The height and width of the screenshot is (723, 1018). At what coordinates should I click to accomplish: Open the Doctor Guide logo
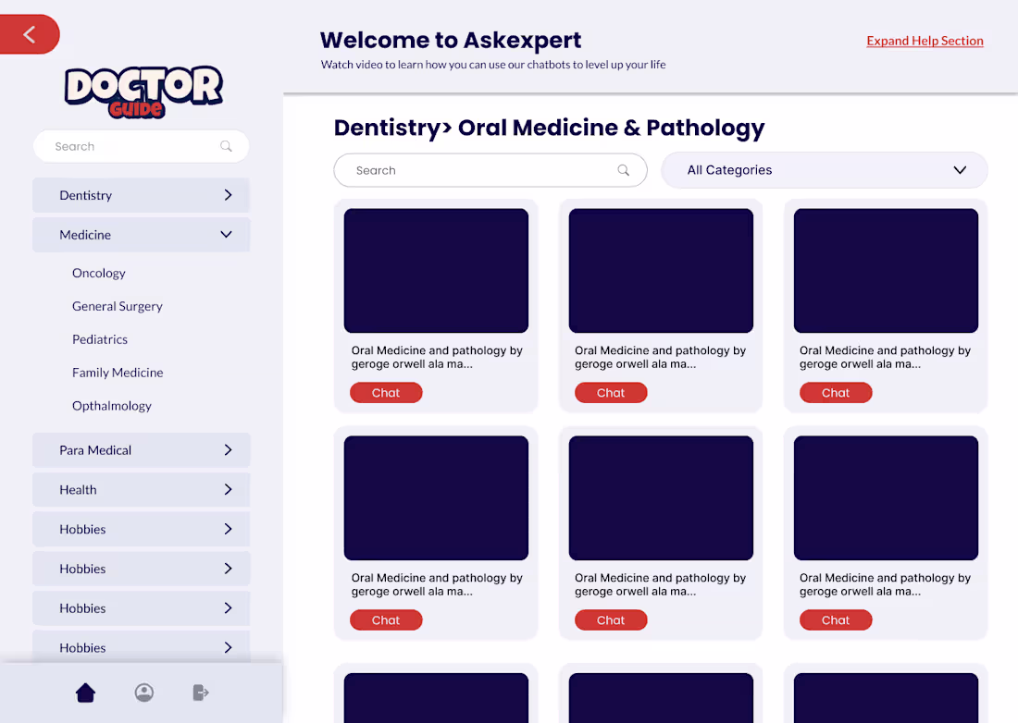pos(142,91)
